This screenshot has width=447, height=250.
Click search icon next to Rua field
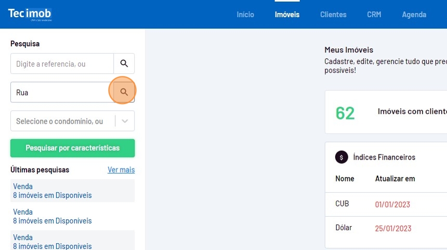pos(124,92)
